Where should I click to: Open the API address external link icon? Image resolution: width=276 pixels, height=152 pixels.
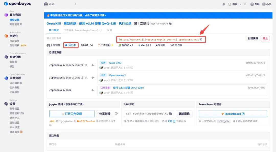(x=201, y=39)
